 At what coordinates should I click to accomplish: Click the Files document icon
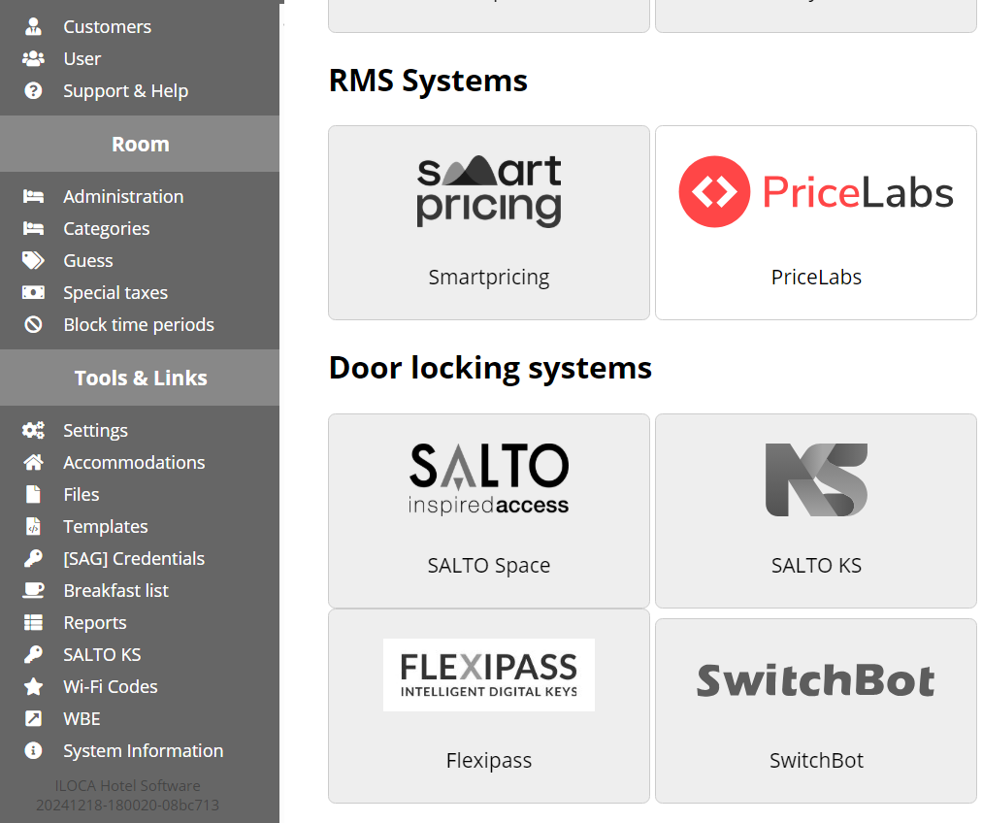point(33,494)
